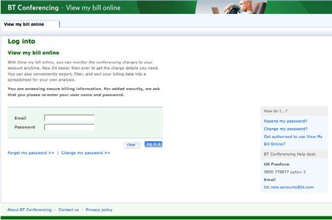Click the 'Email' label in the login form
This screenshot has width=332, height=220.
click(x=20, y=118)
